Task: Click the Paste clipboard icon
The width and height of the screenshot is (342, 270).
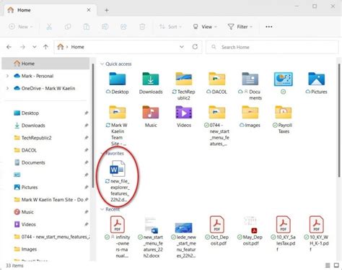Action: coord(87,27)
